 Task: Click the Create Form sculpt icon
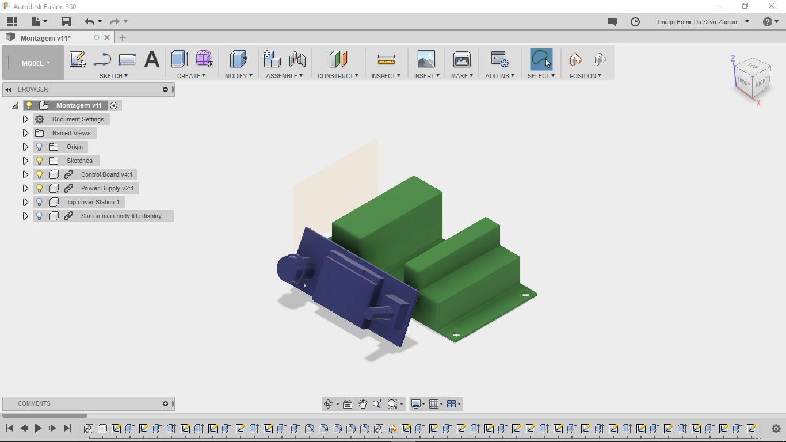[x=204, y=59]
